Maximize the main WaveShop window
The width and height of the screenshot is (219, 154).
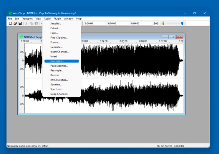(194, 13)
